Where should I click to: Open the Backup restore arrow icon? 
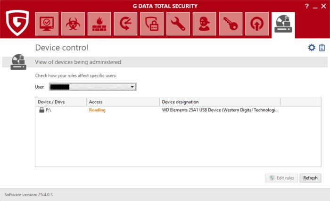(x=125, y=24)
